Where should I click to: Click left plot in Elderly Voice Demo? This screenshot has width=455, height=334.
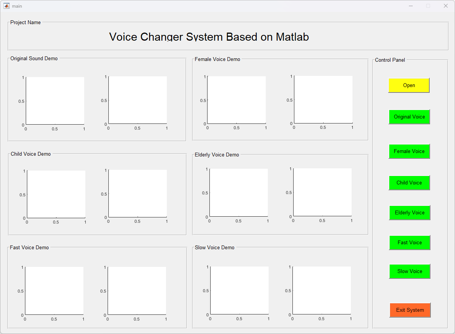pyautogui.click(x=239, y=193)
